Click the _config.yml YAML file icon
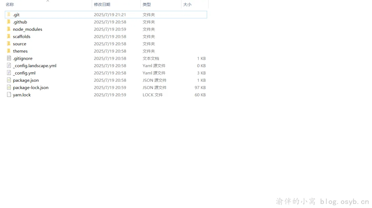 (9, 73)
